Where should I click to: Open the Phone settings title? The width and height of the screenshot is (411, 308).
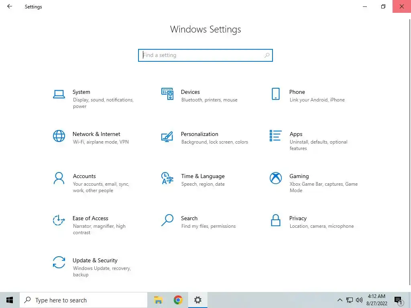pos(297,92)
